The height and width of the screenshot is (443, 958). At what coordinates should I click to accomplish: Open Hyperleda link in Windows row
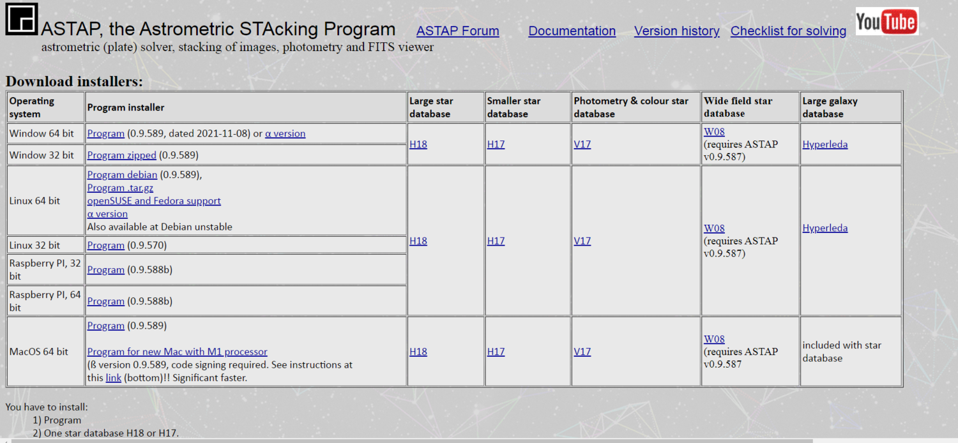(825, 144)
